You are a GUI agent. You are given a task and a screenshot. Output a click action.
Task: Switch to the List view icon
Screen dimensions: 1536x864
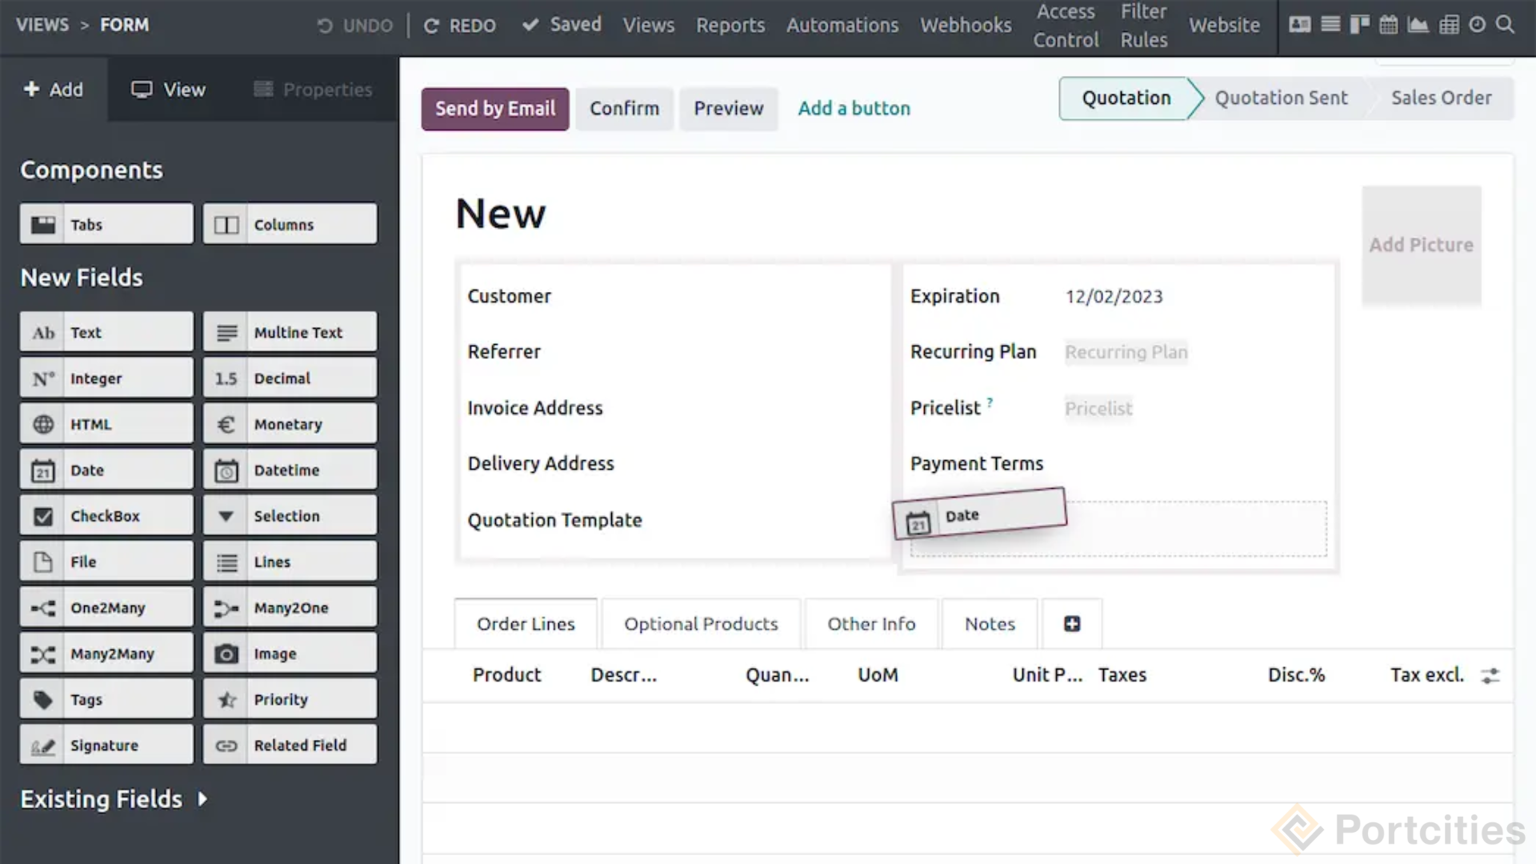tap(1330, 25)
